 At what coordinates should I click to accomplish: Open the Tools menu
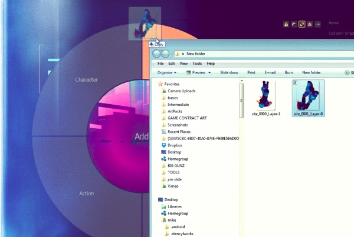pos(197,64)
